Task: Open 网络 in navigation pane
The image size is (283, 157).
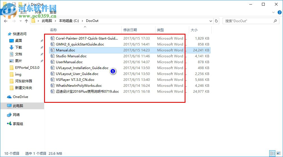Action: [x=16, y=115]
